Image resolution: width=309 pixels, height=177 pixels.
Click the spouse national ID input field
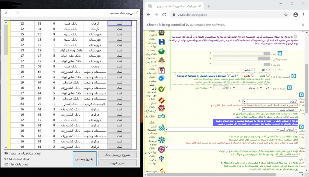[x=287, y=159]
